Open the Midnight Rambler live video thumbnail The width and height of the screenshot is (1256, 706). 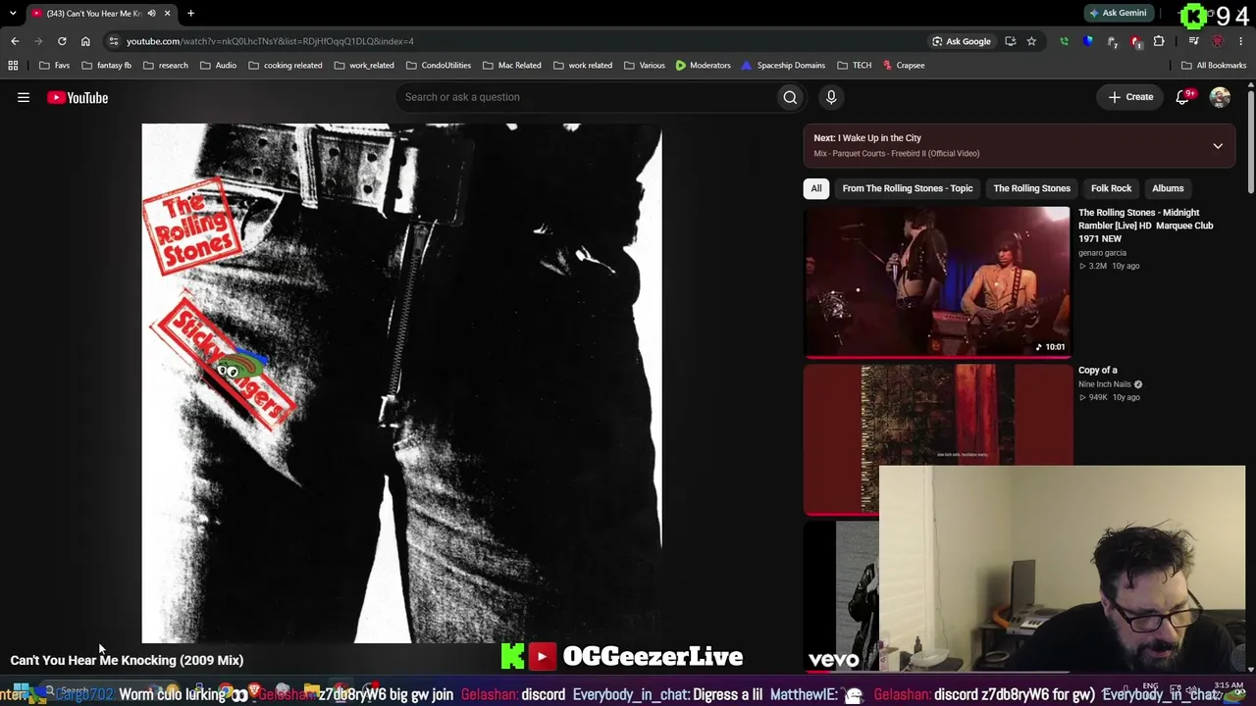[937, 280]
